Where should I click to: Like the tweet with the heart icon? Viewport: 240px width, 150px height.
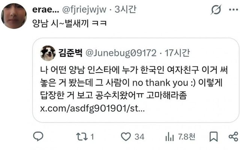coord(126,137)
